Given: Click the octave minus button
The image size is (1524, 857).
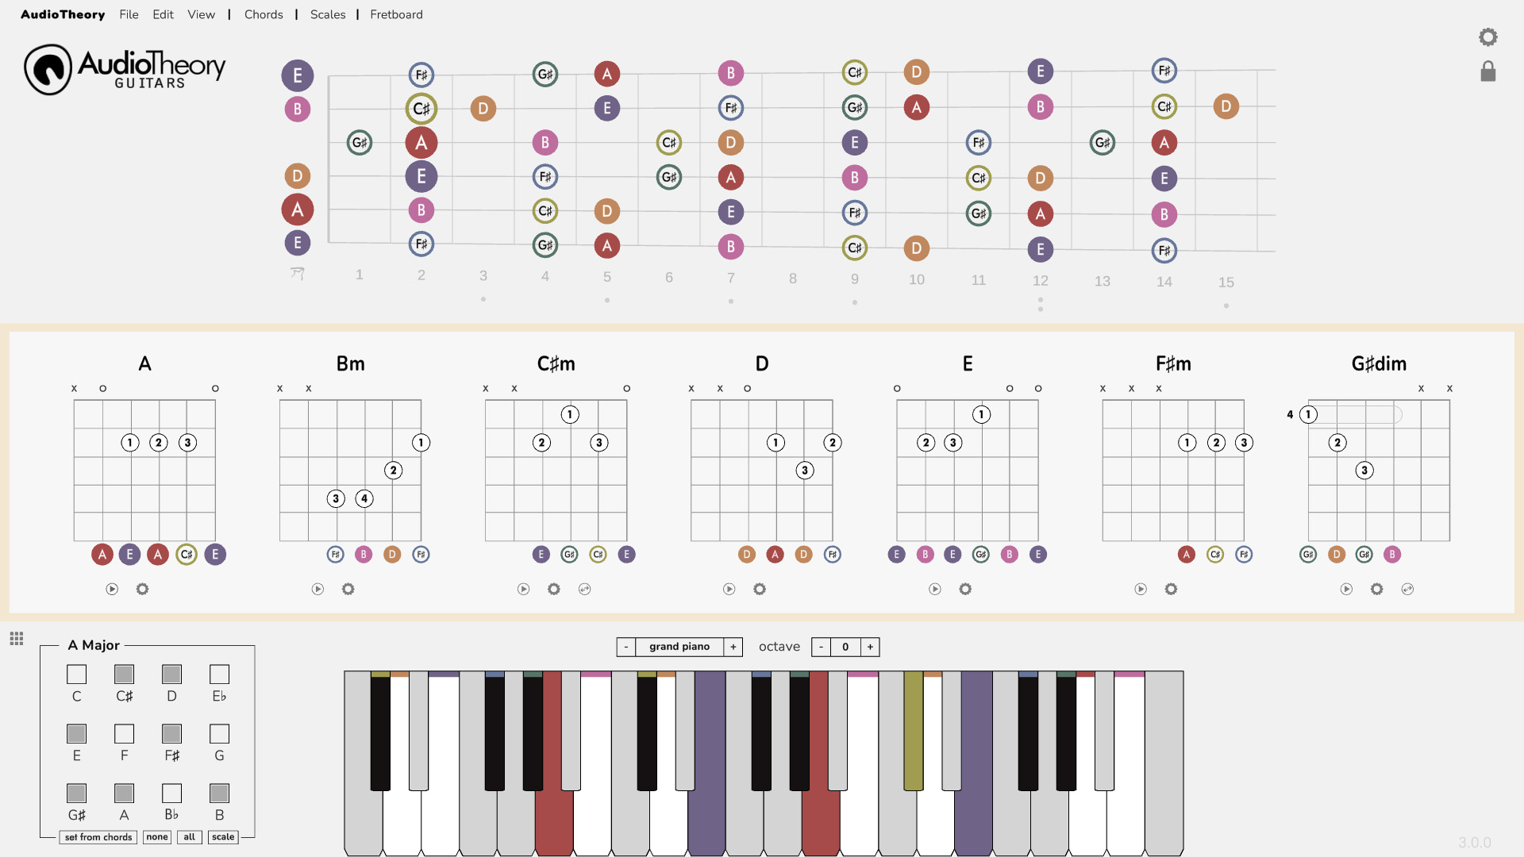Looking at the screenshot, I should [822, 647].
